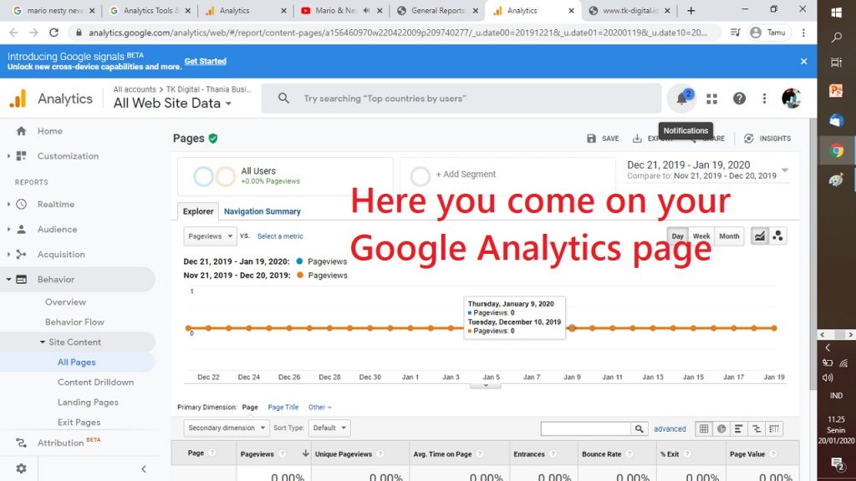Click the Insights icon button

[767, 139]
